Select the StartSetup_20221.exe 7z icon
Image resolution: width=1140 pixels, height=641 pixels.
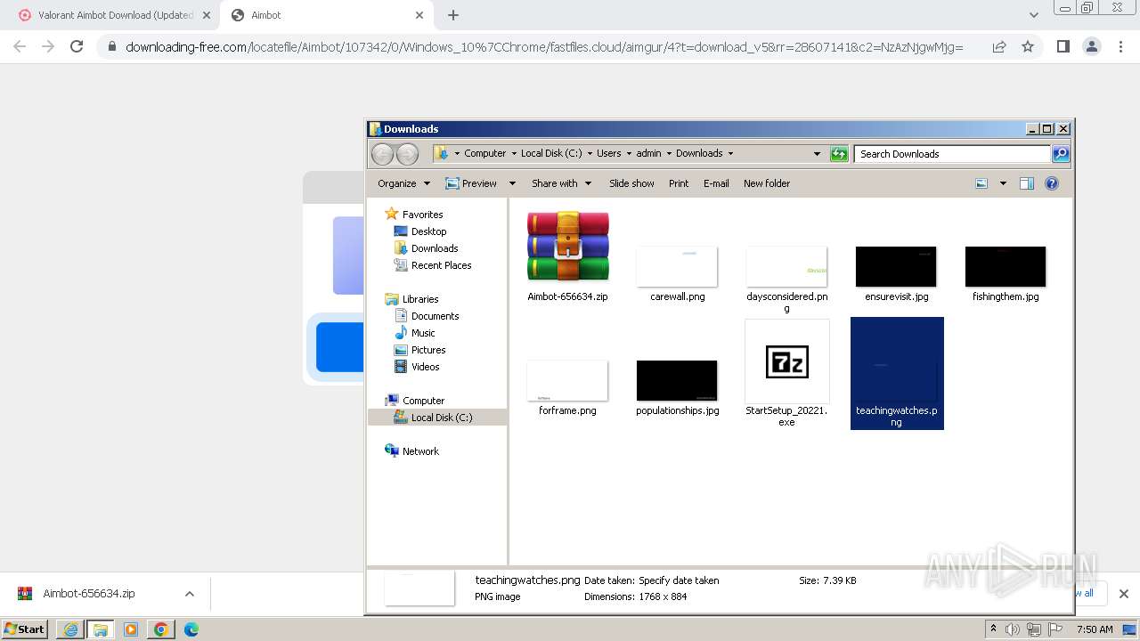(787, 361)
